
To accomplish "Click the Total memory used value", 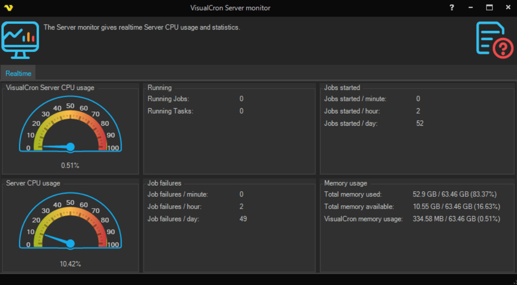I will tap(454, 194).
